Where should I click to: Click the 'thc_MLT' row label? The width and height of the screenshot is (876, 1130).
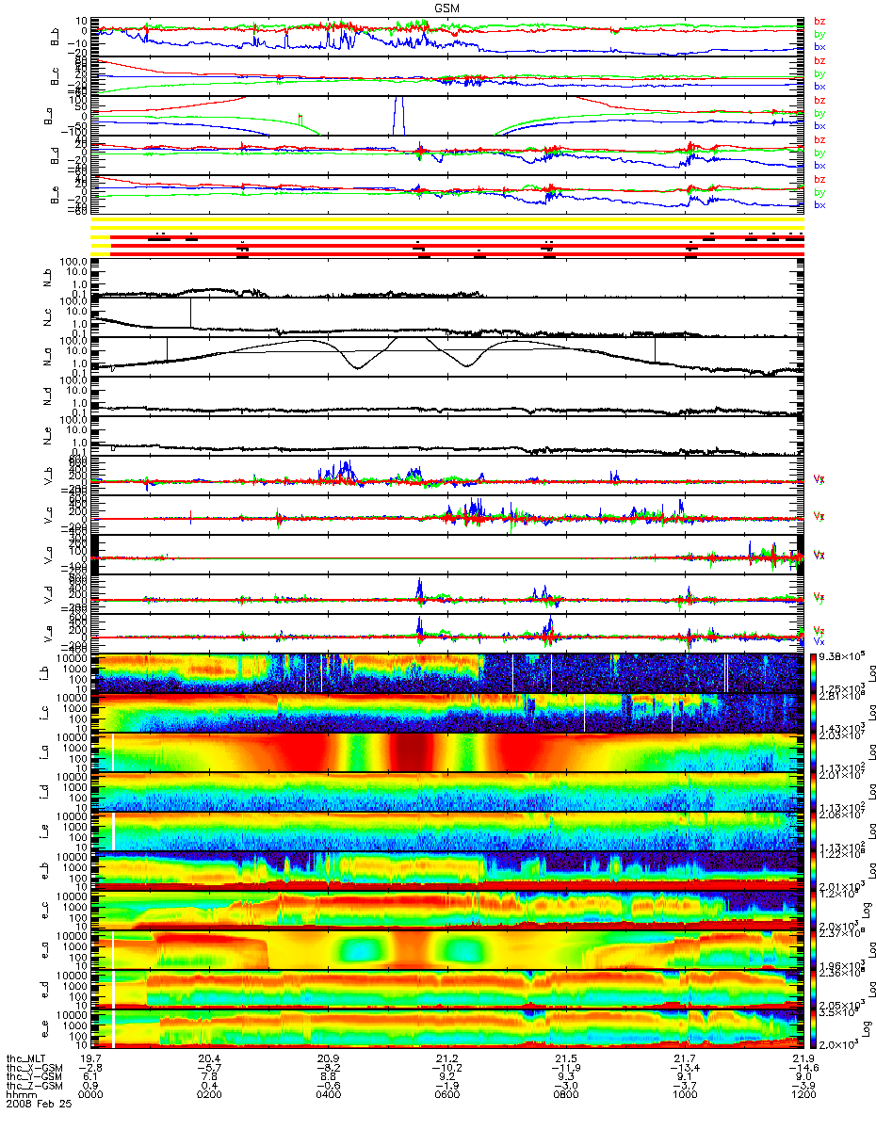coord(25,1059)
